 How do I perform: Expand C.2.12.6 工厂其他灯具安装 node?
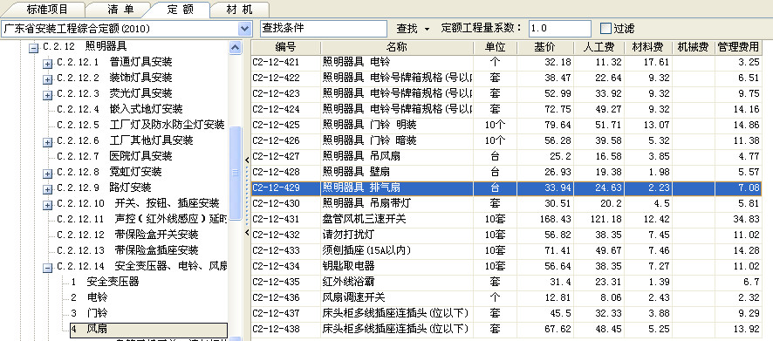(47, 142)
